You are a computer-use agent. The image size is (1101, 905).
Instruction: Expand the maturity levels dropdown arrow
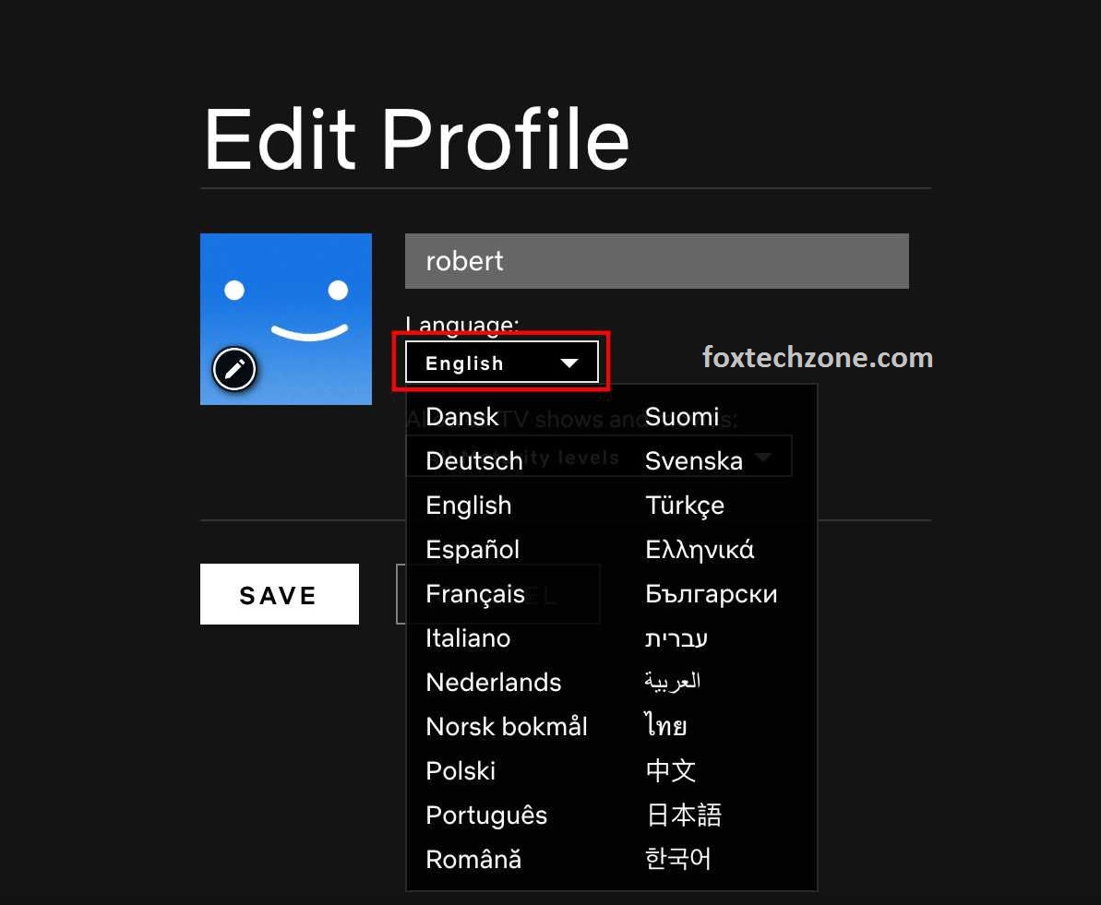tap(764, 456)
